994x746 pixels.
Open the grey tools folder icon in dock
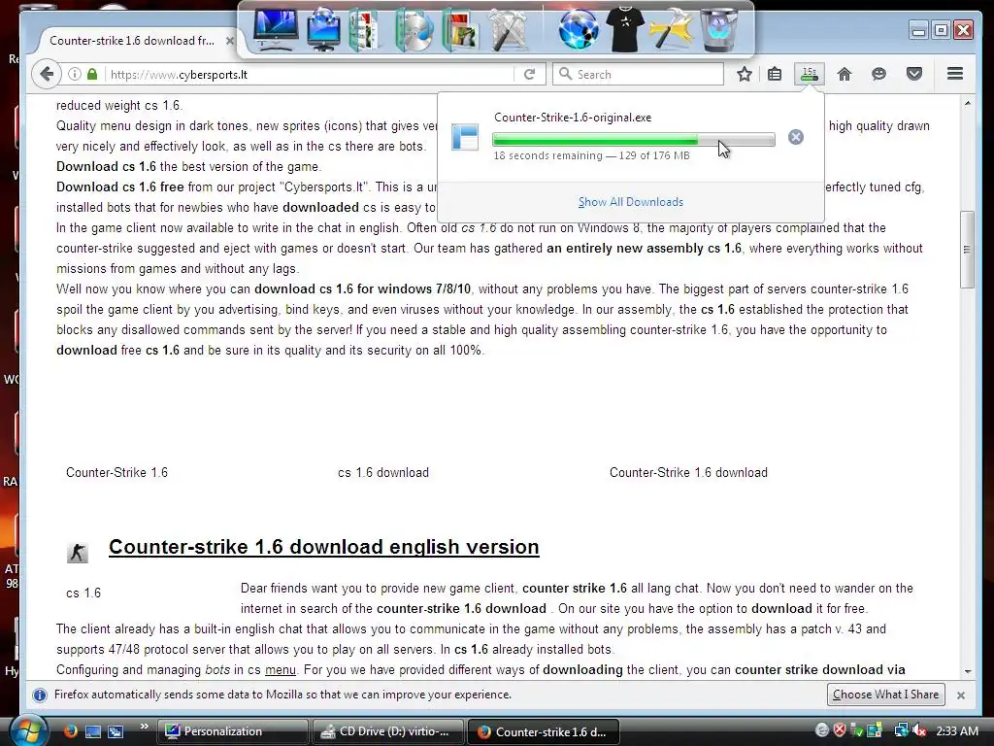[509, 30]
